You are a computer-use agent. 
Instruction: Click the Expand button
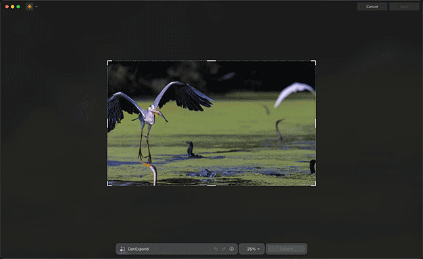click(287, 249)
